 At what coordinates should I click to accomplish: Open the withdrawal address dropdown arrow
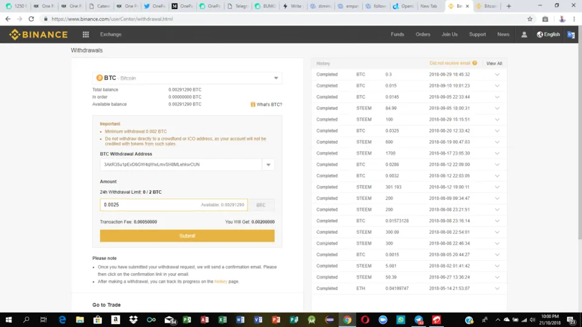(269, 165)
